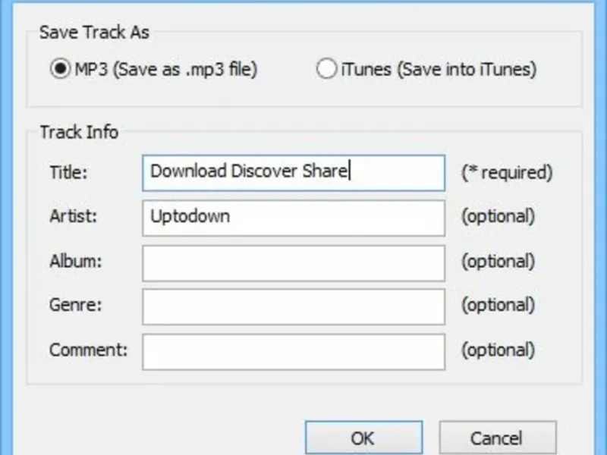The height and width of the screenshot is (455, 607).
Task: Click the Artist field containing Uptodown
Action: coord(294,218)
